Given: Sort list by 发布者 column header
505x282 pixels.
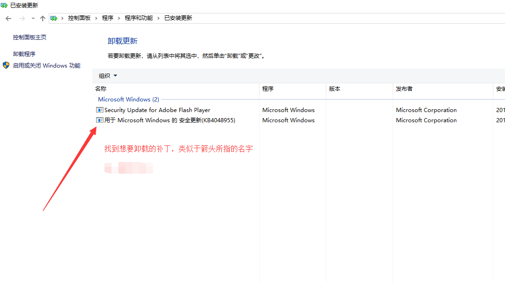Looking at the screenshot, I should point(404,89).
